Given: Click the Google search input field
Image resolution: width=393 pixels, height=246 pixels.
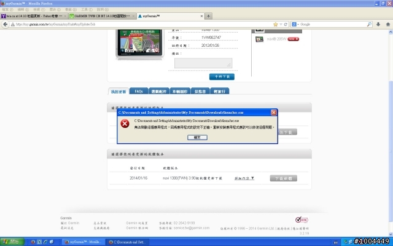Looking at the screenshot, I should 333,25.
